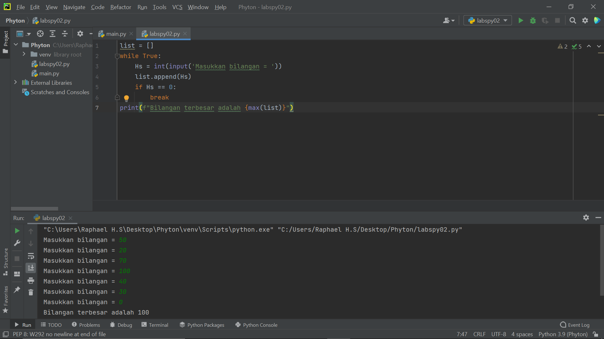Clear all Run console output trash icon
This screenshot has height=339, width=604.
(x=31, y=292)
